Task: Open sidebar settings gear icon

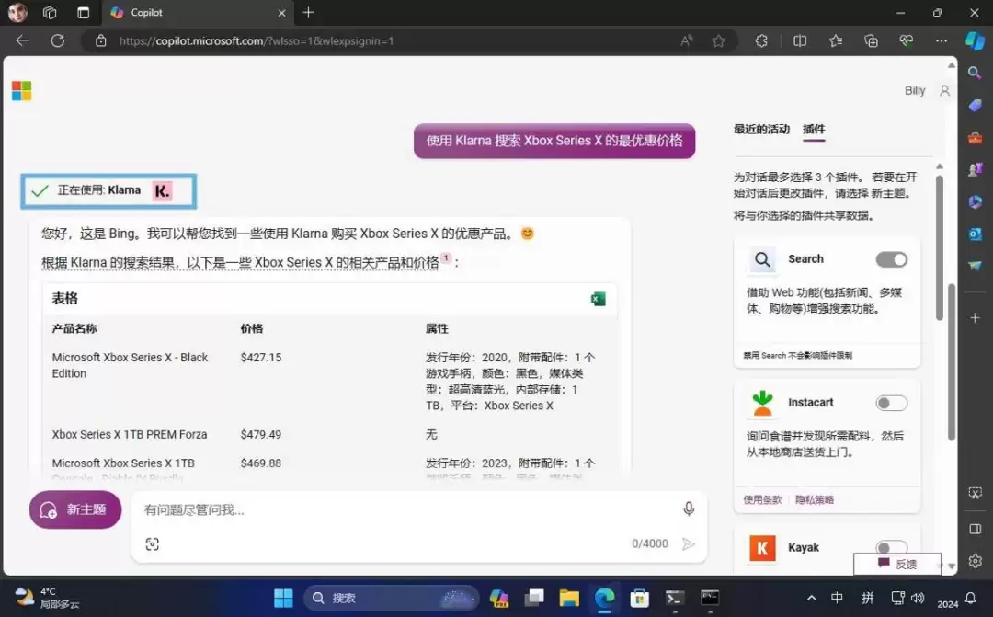Action: coord(975,561)
